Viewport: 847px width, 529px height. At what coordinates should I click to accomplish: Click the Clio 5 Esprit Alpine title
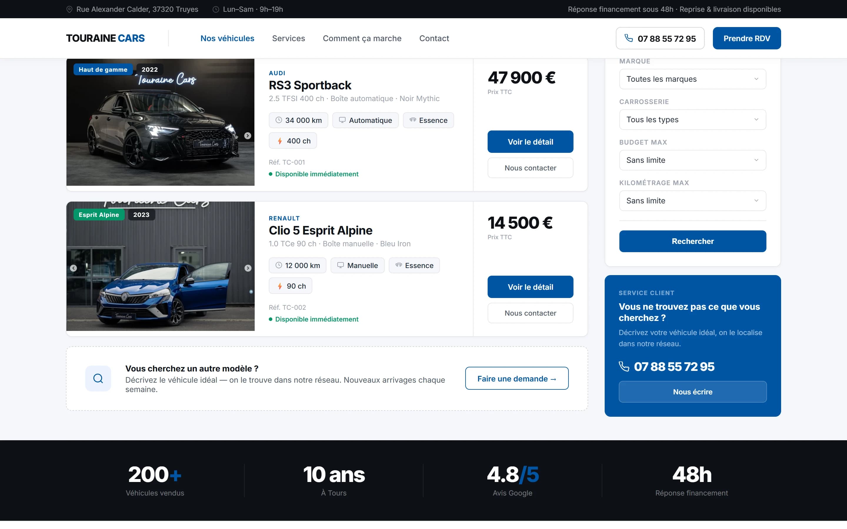point(320,230)
